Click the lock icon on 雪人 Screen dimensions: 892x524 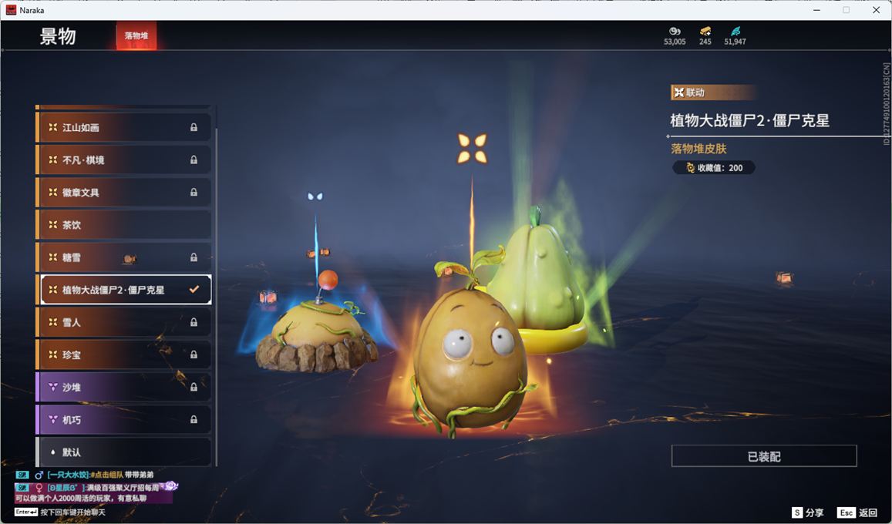[x=194, y=322]
